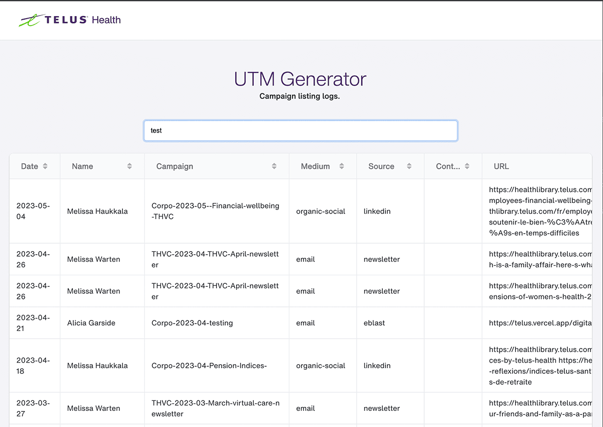Click Melissa Warten in the 2023-03-27 row

pos(94,408)
